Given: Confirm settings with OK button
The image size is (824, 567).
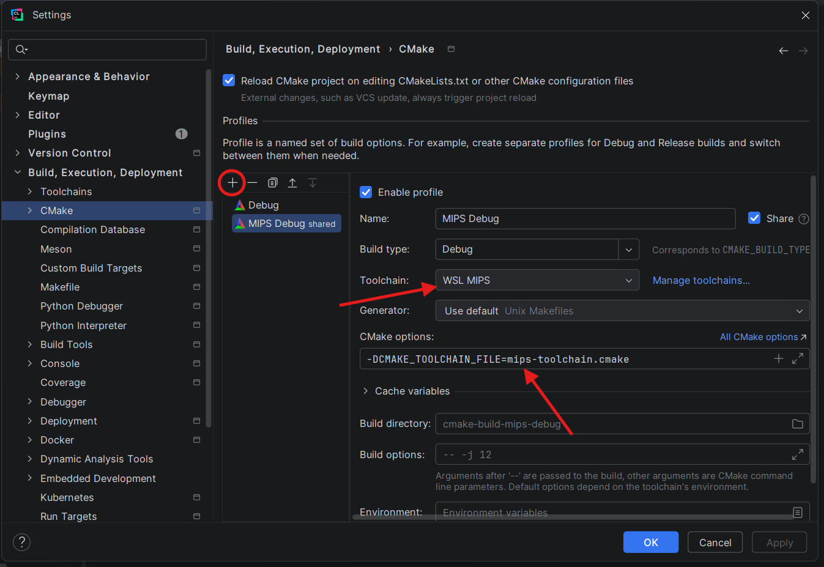Looking at the screenshot, I should pyautogui.click(x=651, y=542).
